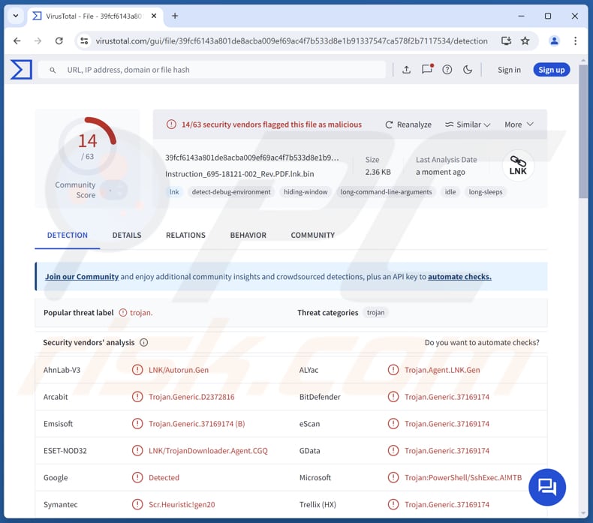The height and width of the screenshot is (523, 593).
Task: Click the Instruction_695-18121-002_Rev.PDF.lnk.bin filename
Action: (x=239, y=174)
